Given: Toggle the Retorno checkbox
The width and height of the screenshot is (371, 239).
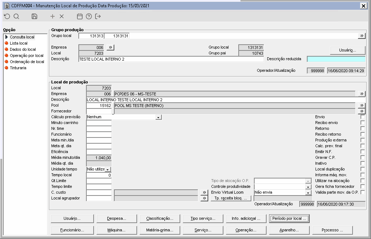Looking at the screenshot, I should tap(363, 128).
